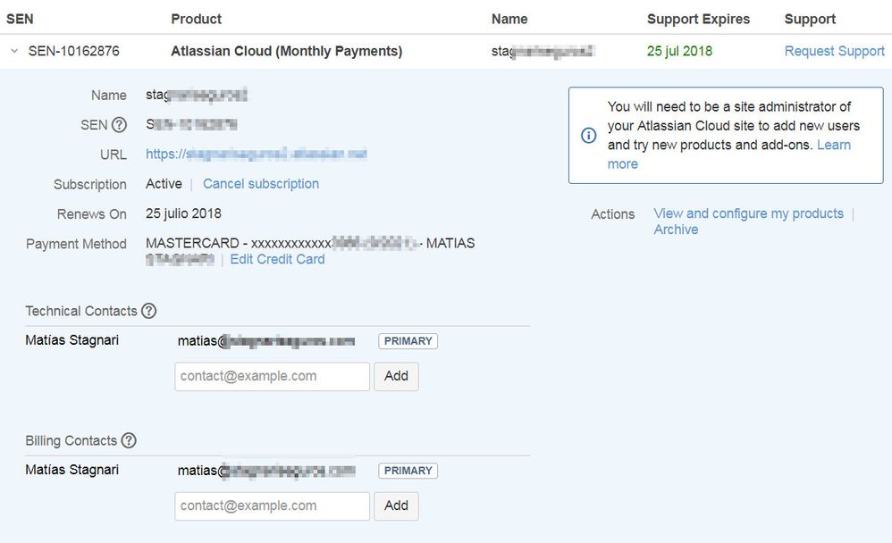Collapse the SEN-10162876 row chevron
The width and height of the screenshot is (892, 543).
(x=15, y=51)
